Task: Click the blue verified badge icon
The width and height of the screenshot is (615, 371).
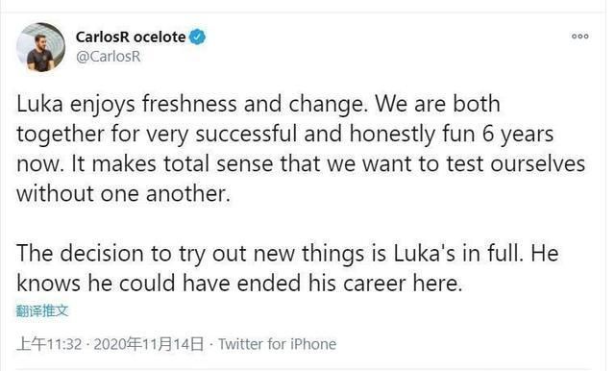Action: coord(197,37)
